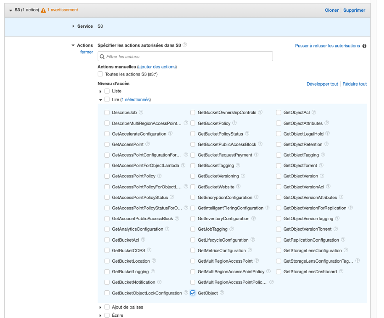Enable the GetBucketObjectLockConfiguration checkbox
384x318 pixels.
point(107,293)
